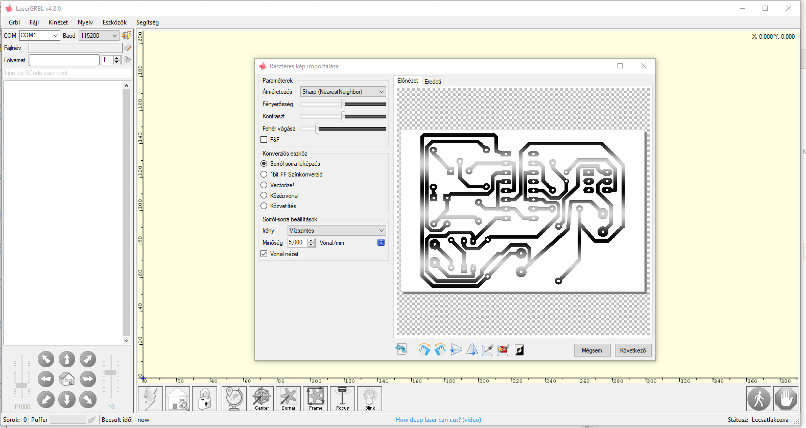Open the 'How deep laser can cut?' link
Screen dimensions: 806x428
click(438, 420)
